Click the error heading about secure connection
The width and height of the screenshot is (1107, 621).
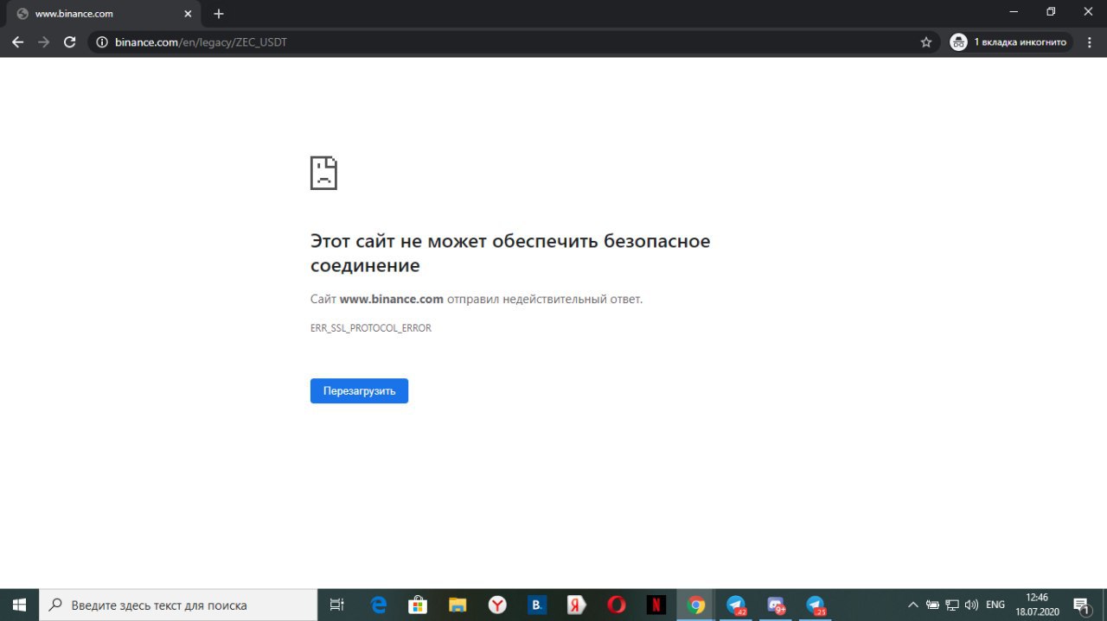[510, 253]
